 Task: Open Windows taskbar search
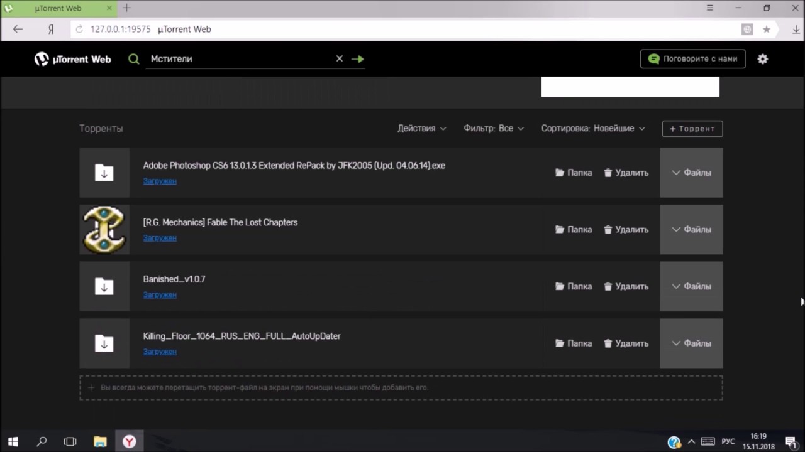[x=42, y=442]
